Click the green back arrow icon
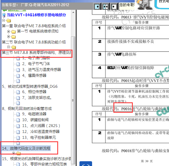Viewport: 169px width, 166px height. click(x=4, y=10)
